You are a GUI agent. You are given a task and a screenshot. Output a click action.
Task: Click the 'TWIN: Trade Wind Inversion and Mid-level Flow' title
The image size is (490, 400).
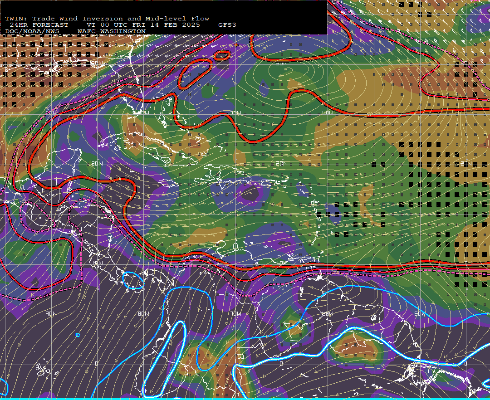107,19
